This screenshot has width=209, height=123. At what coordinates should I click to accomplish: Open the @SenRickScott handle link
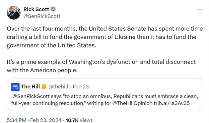42,16
